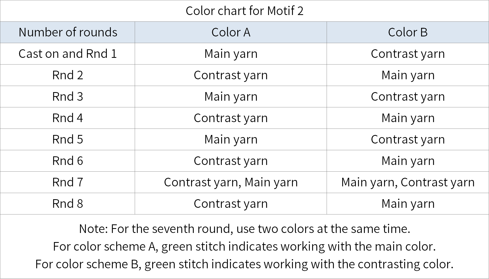Click the 'Rnd 3' row label
This screenshot has width=489, height=279.
pyautogui.click(x=68, y=96)
